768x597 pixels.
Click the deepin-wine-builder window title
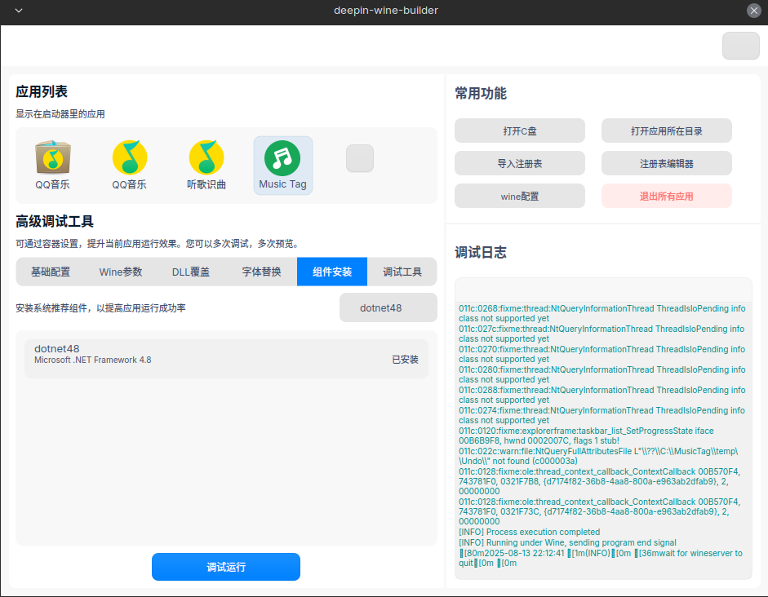(386, 11)
